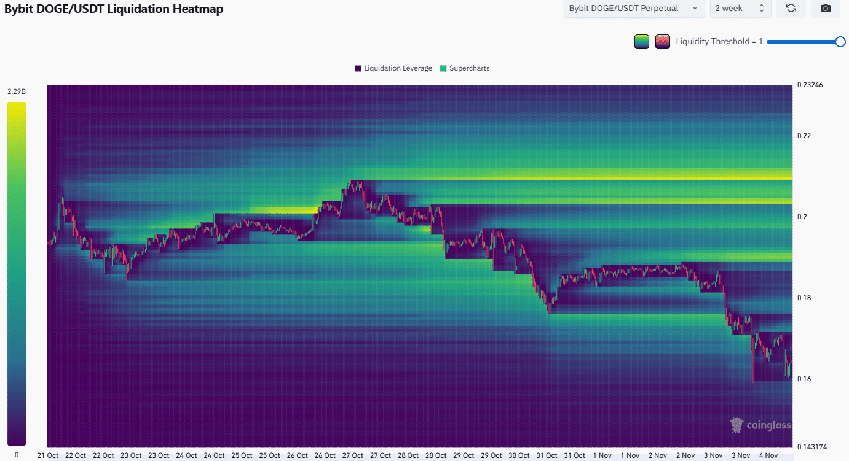The height and width of the screenshot is (461, 849).
Task: Click the camera icon to capture screenshot
Action: pos(826,9)
